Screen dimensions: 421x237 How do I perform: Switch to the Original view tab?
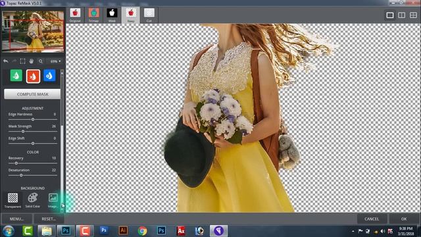[x=75, y=15]
